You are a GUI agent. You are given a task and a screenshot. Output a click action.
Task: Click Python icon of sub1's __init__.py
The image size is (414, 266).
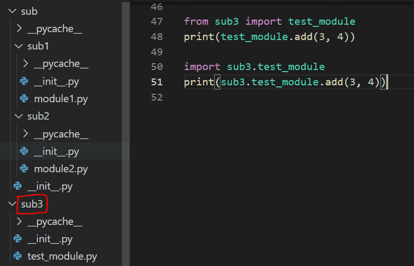(x=24, y=81)
